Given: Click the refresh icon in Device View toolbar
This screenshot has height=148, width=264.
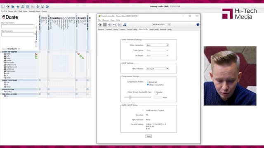Looking at the screenshot, I should point(100,25).
